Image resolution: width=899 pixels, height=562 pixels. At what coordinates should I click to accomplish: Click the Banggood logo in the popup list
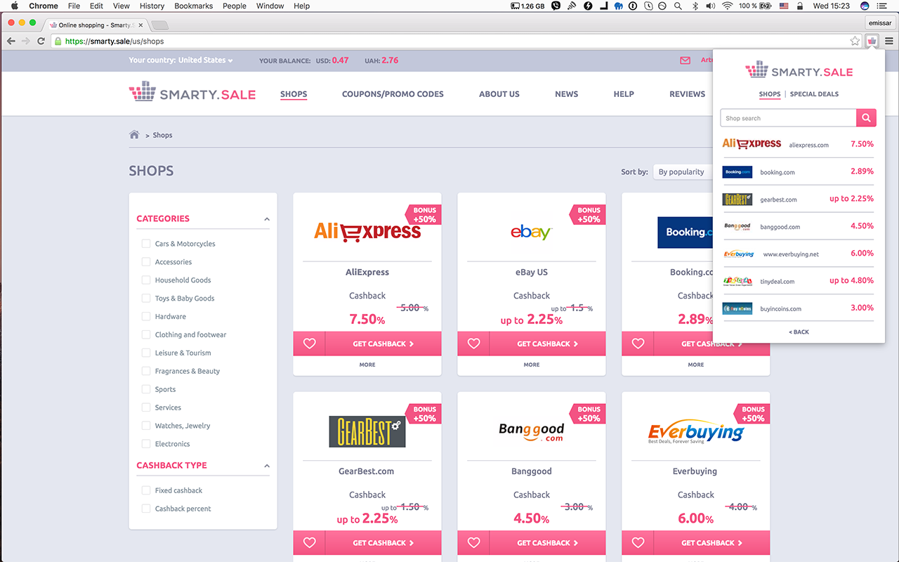tap(737, 226)
